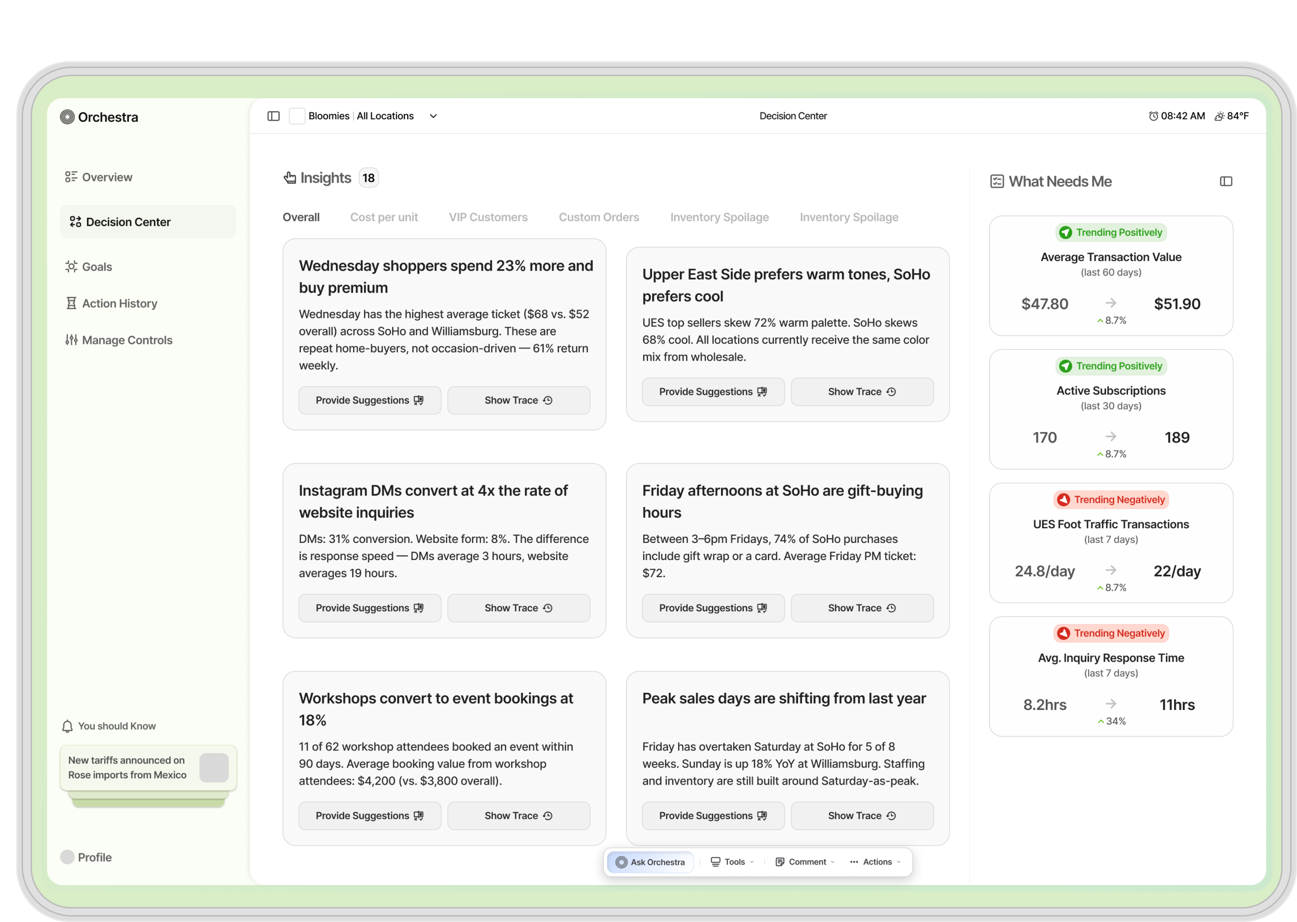Show Trace for Instagram DMs insight
Viewport: 1297px width, 922px height.
click(518, 607)
